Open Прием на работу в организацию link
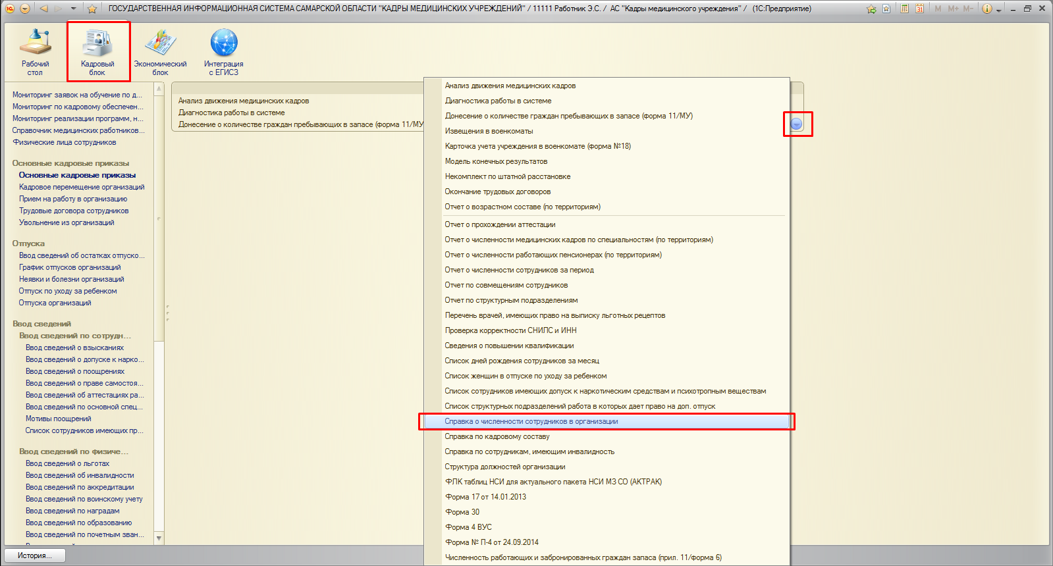 (x=73, y=199)
